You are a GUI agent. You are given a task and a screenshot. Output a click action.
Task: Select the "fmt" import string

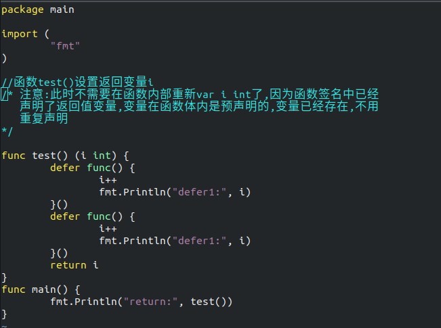pos(65,46)
